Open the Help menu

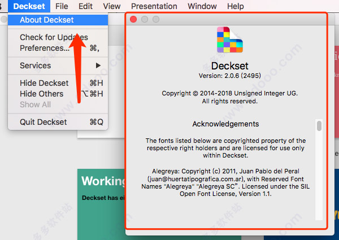pyautogui.click(x=236, y=6)
